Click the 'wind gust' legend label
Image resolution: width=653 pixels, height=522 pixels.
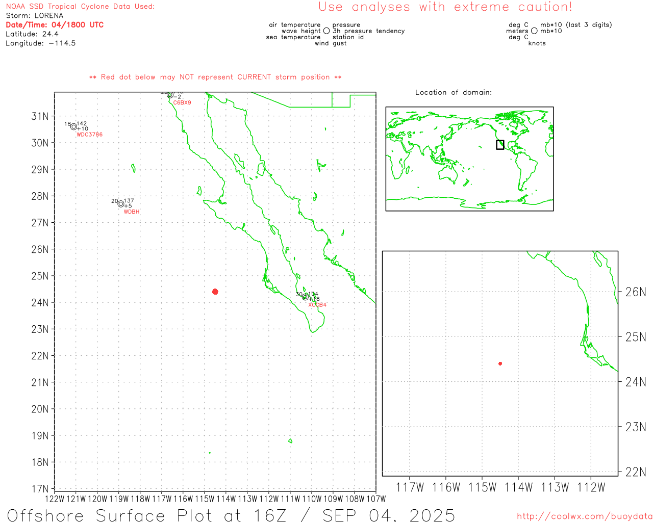(x=331, y=43)
